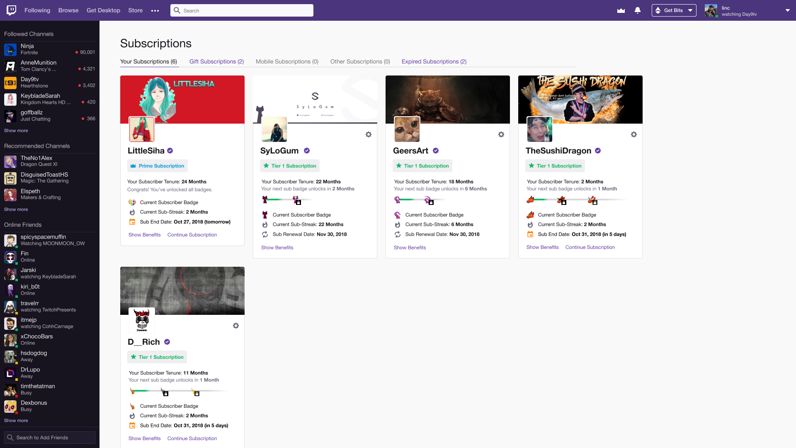Click Tier 1 Subscription button on GeersArt
The height and width of the screenshot is (448, 796).
422,166
